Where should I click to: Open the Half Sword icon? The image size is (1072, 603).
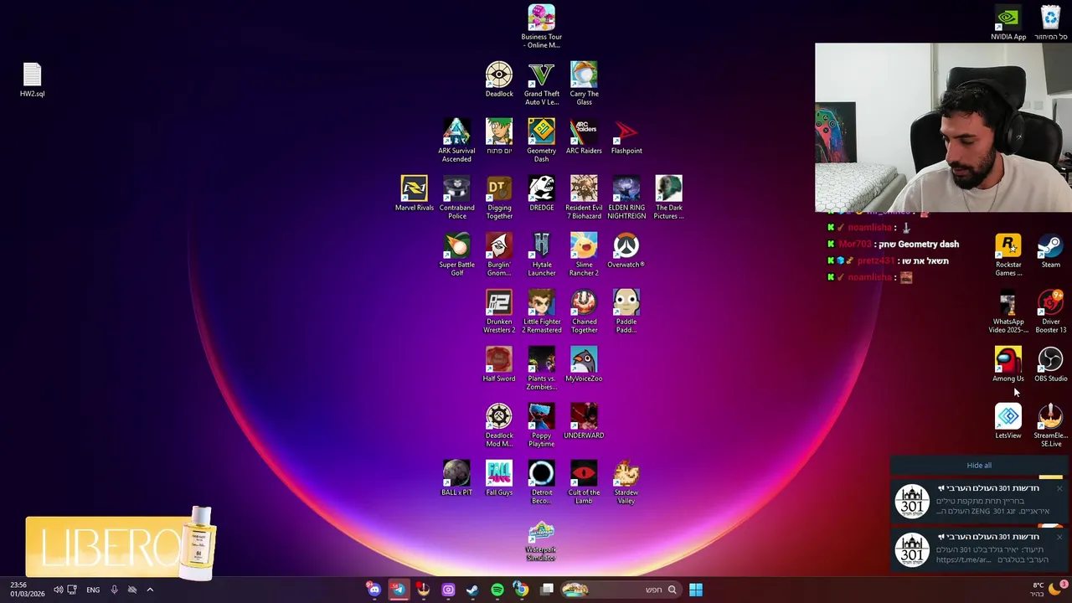[499, 364]
